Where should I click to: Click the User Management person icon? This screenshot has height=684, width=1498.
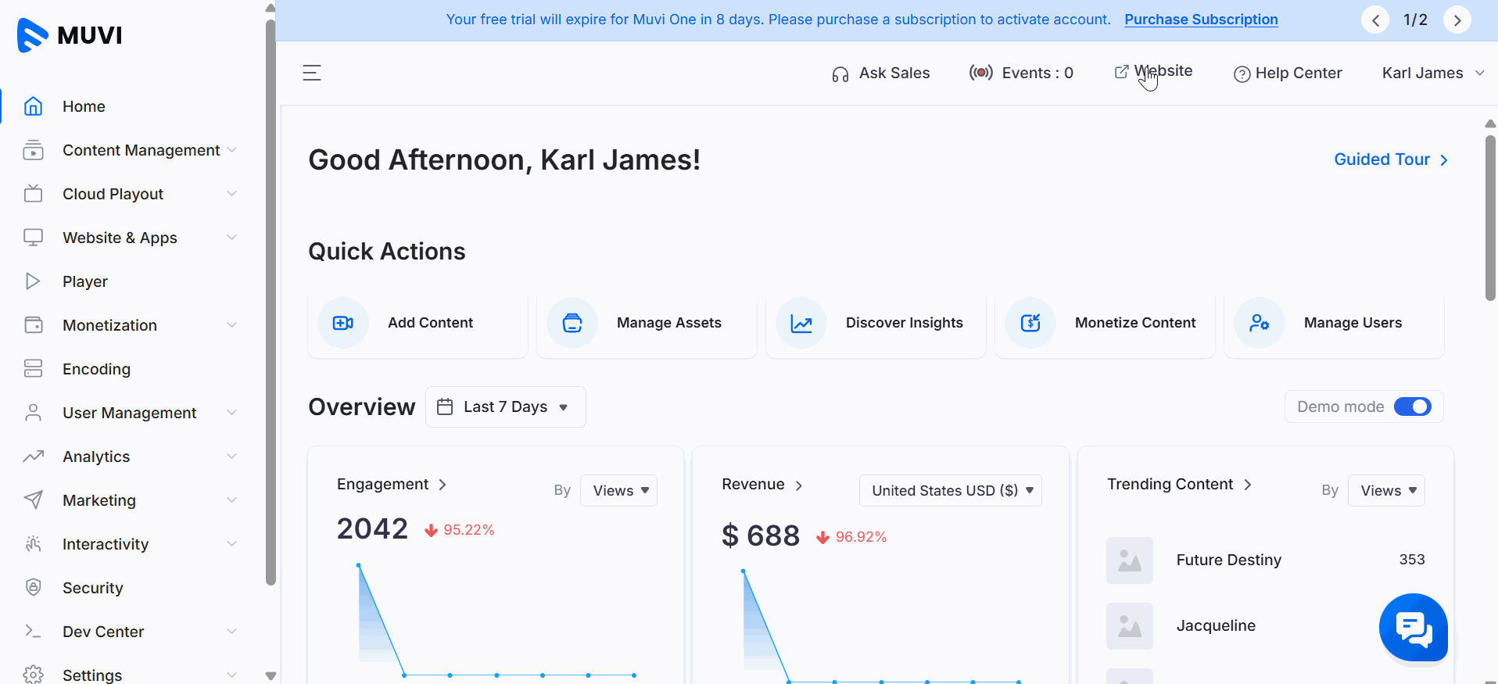pyautogui.click(x=33, y=413)
